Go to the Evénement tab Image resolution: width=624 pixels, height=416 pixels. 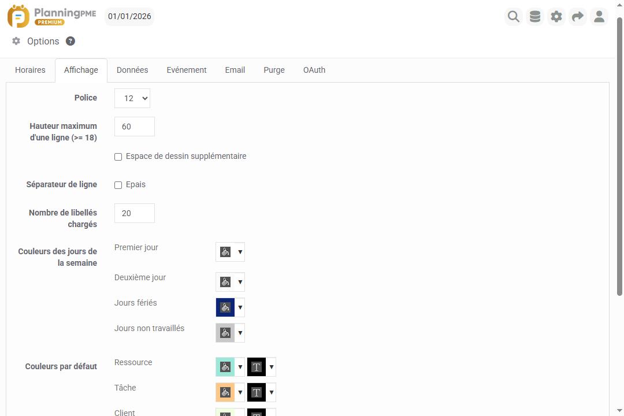pyautogui.click(x=186, y=70)
